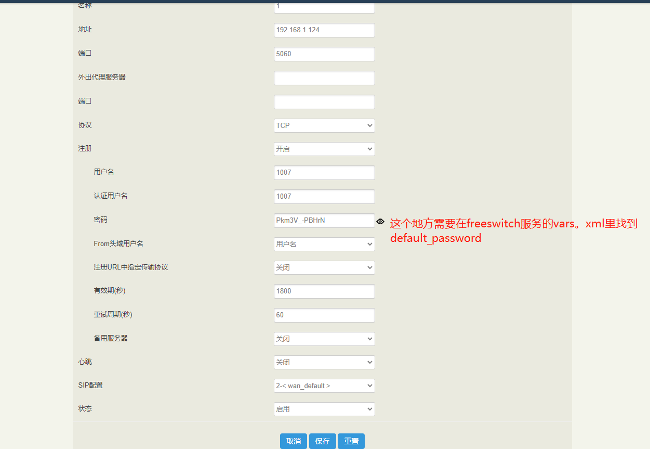Click the 取消 cancel button
The image size is (650, 449).
coord(293,441)
